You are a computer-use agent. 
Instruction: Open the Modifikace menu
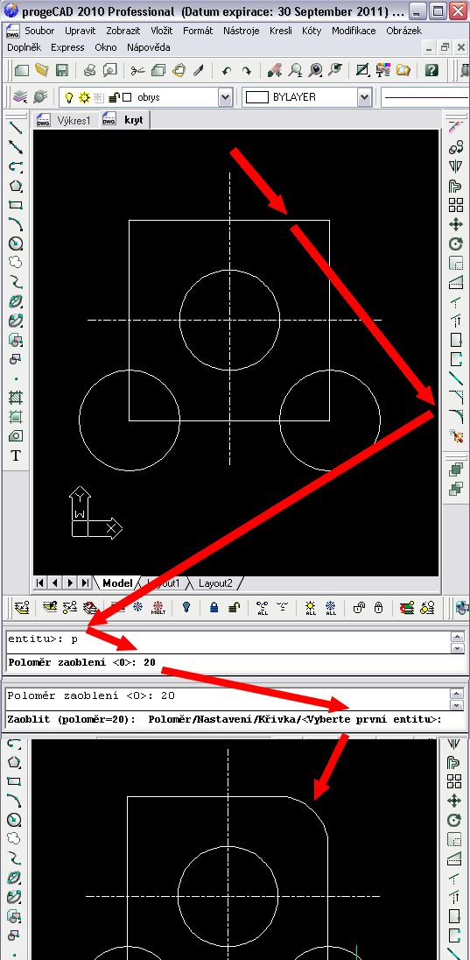click(353, 31)
